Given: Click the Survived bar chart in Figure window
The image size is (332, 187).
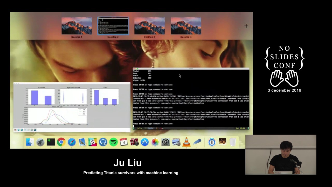Looking at the screenshot, I should 41,97.
